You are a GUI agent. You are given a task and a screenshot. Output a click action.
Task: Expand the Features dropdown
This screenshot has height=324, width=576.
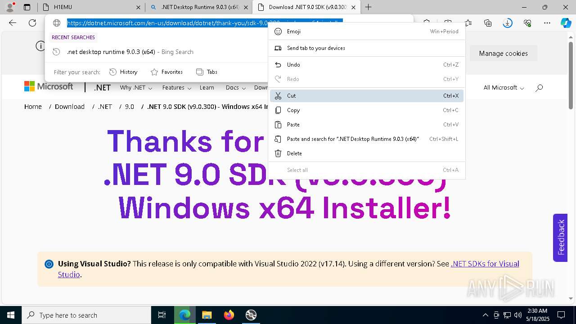[x=177, y=88]
